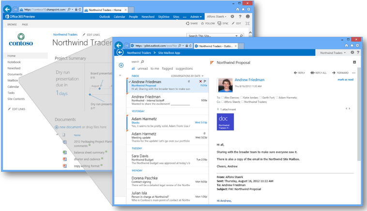
Task: Click Andrew Friedman's profile photo
Action: [x=225, y=85]
